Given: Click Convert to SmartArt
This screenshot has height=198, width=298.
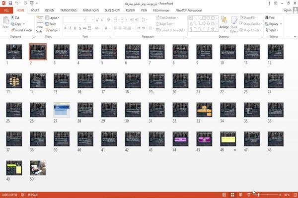Looking at the screenshot, I should coord(170,30).
